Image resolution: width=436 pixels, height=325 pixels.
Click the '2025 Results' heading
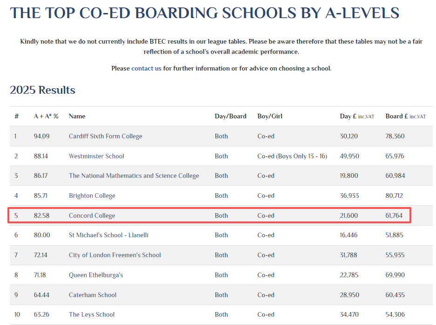[x=42, y=90]
